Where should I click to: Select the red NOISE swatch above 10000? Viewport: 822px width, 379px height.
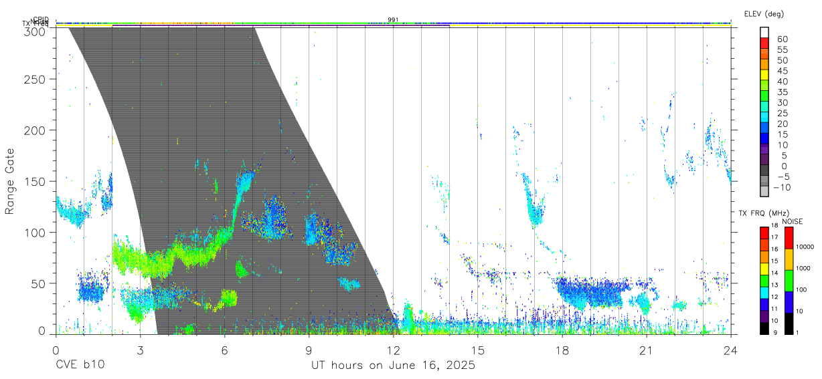pos(789,238)
